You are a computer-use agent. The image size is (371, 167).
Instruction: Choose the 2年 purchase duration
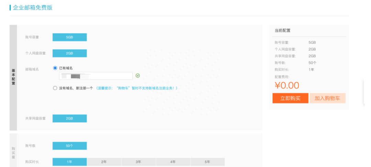click(x=104, y=162)
